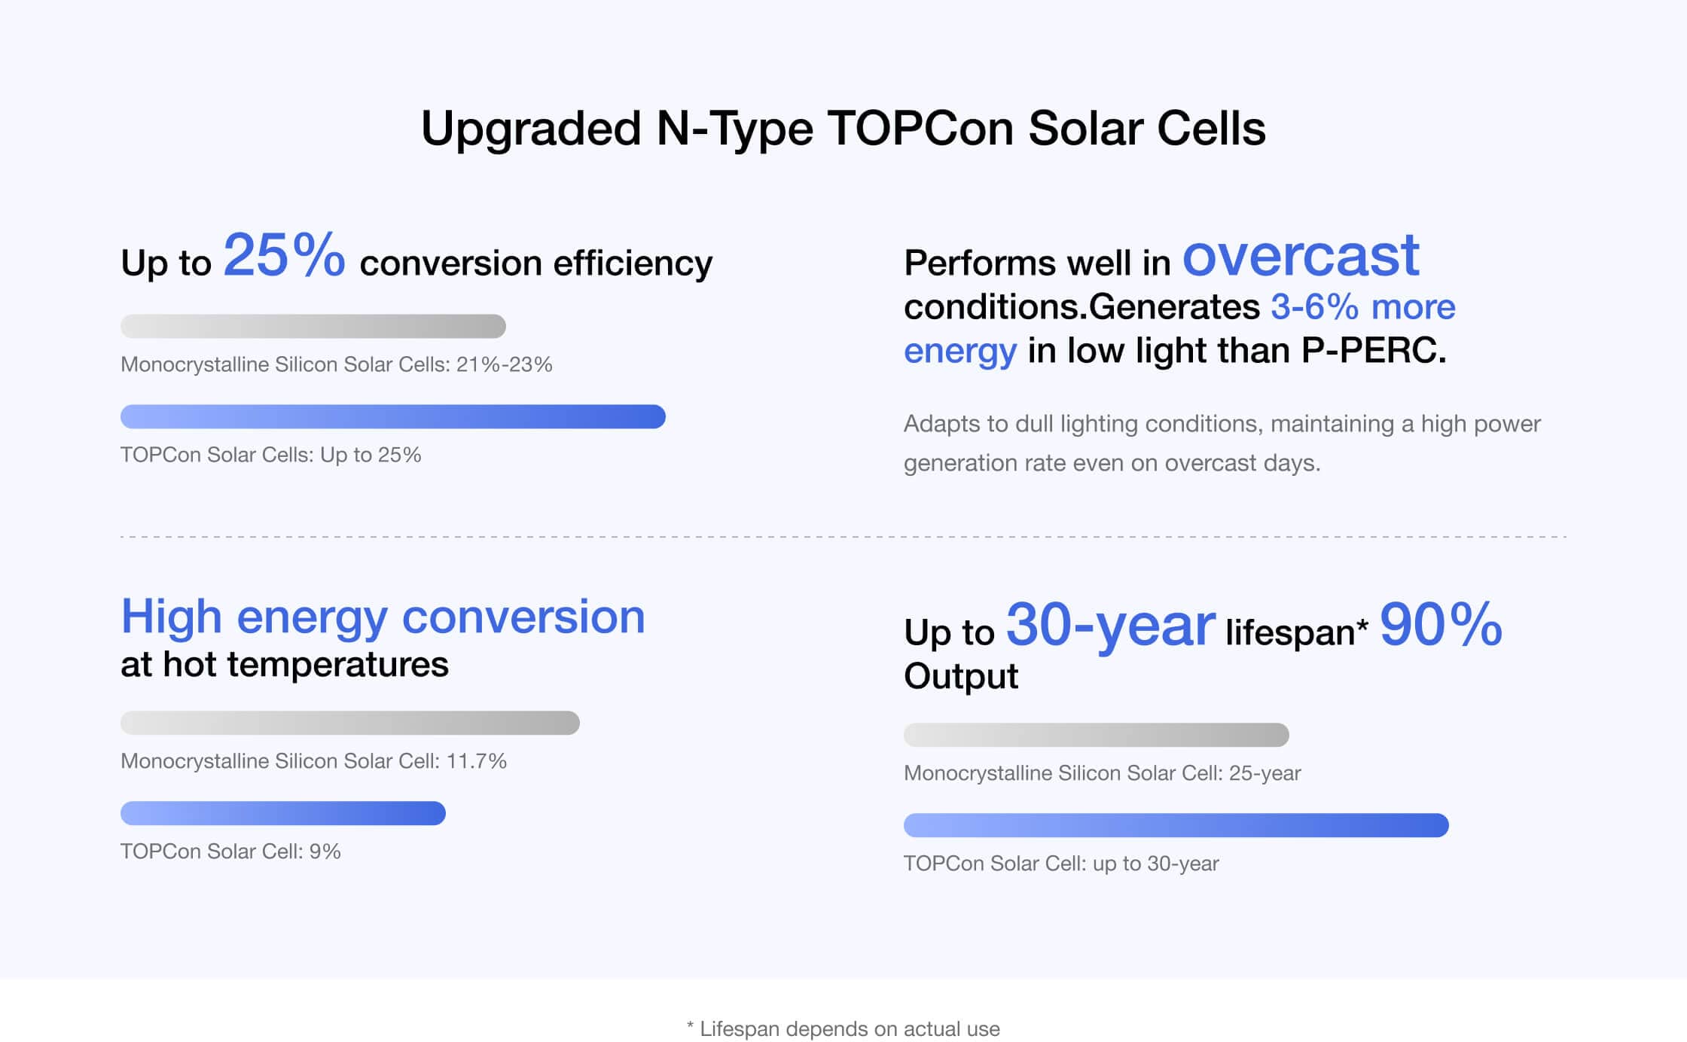Click the "at hot temperatures" subheading
The image size is (1687, 1042).
click(284, 665)
